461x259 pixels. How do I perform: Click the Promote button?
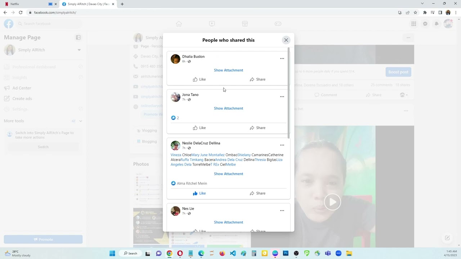point(43,240)
